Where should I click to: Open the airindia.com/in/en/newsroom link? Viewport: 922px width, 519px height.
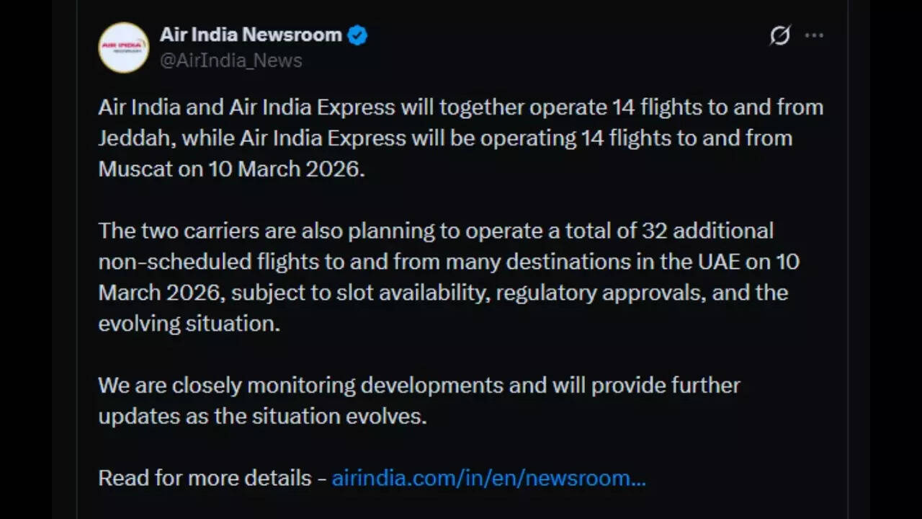(488, 477)
